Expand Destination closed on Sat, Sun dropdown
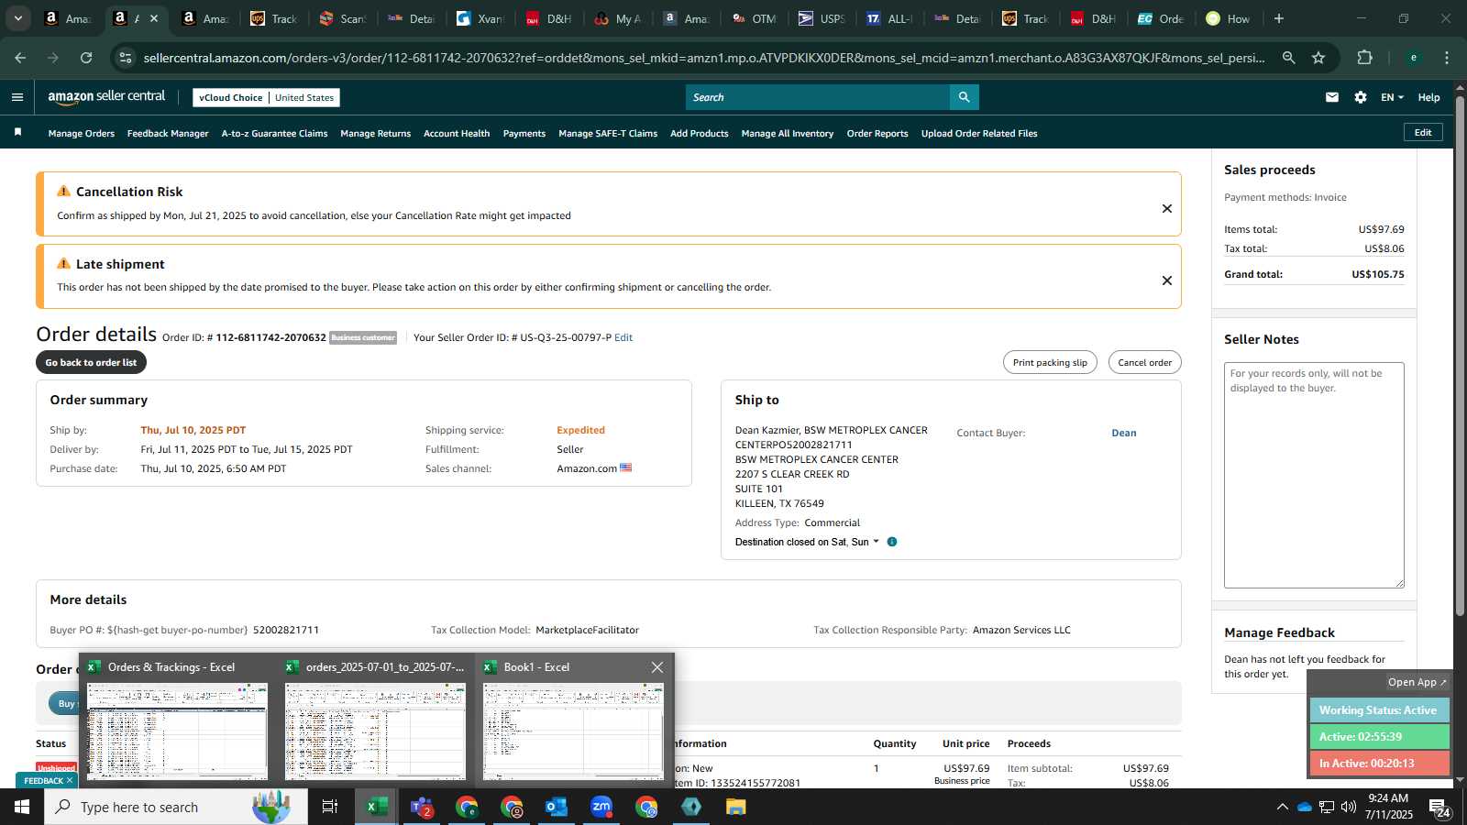Image resolution: width=1467 pixels, height=825 pixels. pos(807,542)
